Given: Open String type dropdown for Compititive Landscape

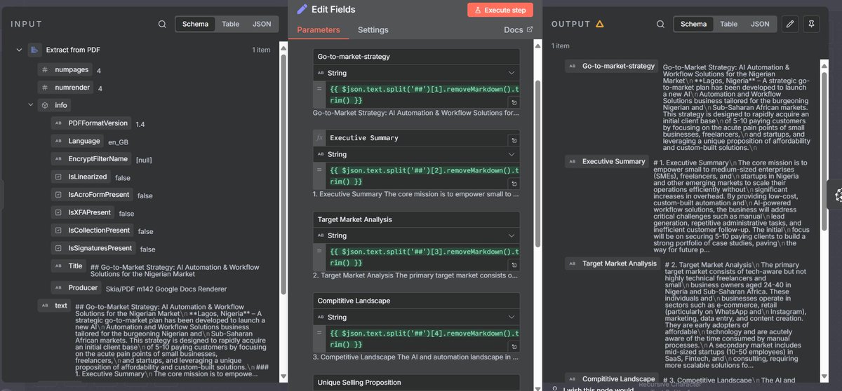Looking at the screenshot, I should coord(417,317).
